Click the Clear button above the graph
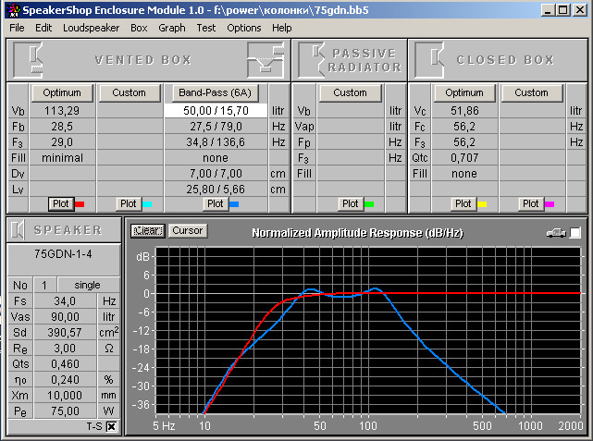This screenshot has width=593, height=441. [146, 230]
